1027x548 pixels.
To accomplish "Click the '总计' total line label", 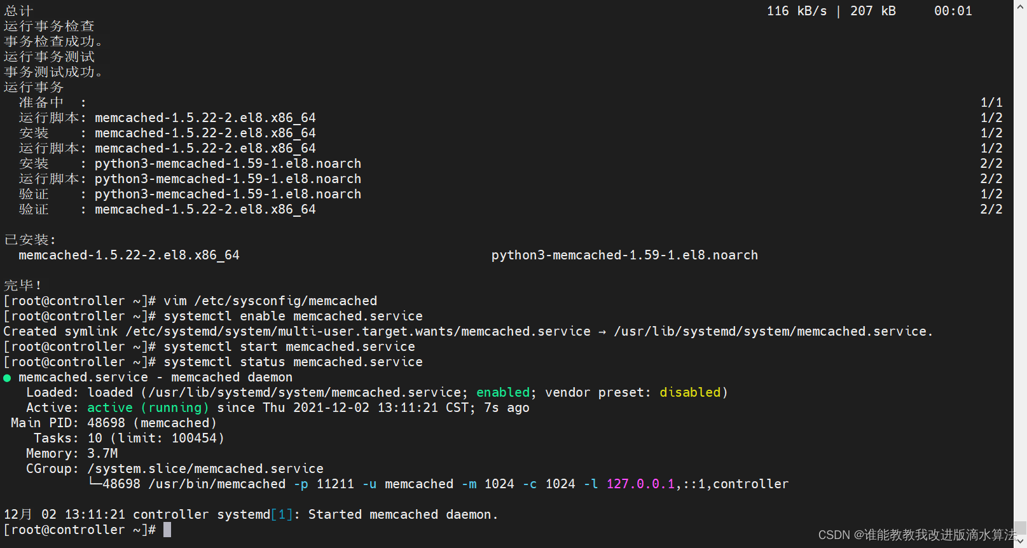I will [18, 11].
